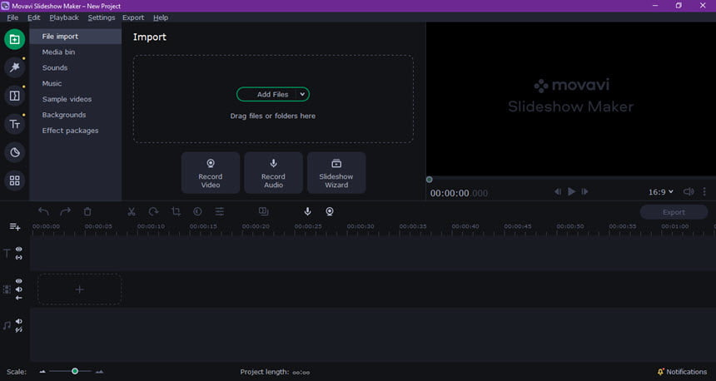Click the preview playback progress handle
This screenshot has height=381, width=716.
coord(430,180)
